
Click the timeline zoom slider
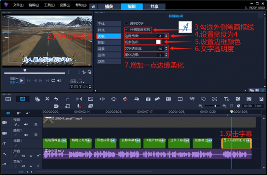tap(212, 106)
